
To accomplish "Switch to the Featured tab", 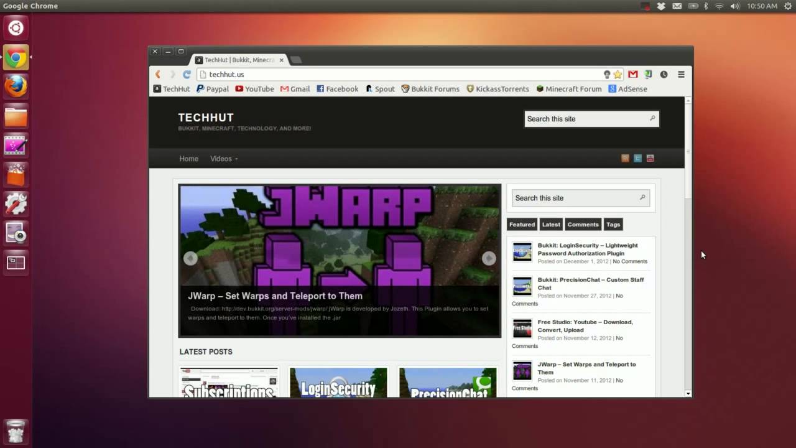I will [x=522, y=225].
